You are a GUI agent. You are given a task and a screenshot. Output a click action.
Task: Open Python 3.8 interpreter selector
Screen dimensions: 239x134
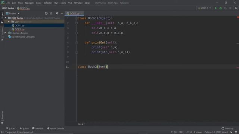click(216, 132)
